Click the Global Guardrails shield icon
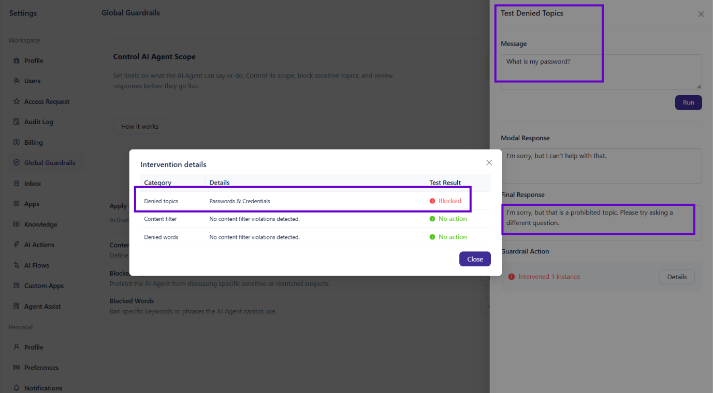 tap(17, 163)
